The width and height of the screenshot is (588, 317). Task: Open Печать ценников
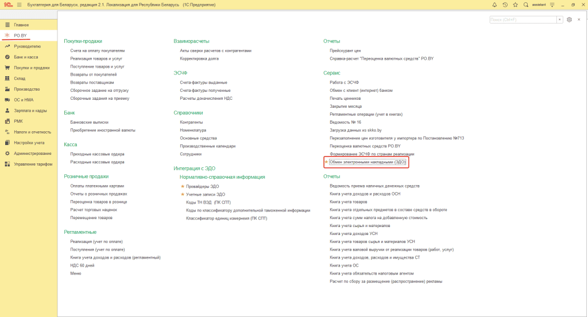[x=345, y=99]
